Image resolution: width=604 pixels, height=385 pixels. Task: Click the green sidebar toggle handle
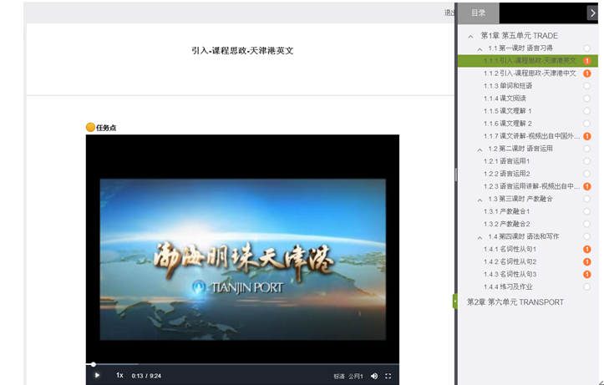coord(455,301)
